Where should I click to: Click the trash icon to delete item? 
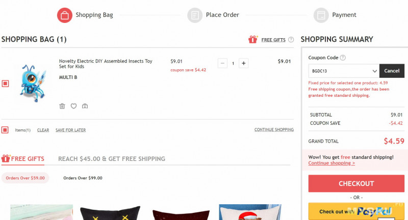click(x=62, y=106)
